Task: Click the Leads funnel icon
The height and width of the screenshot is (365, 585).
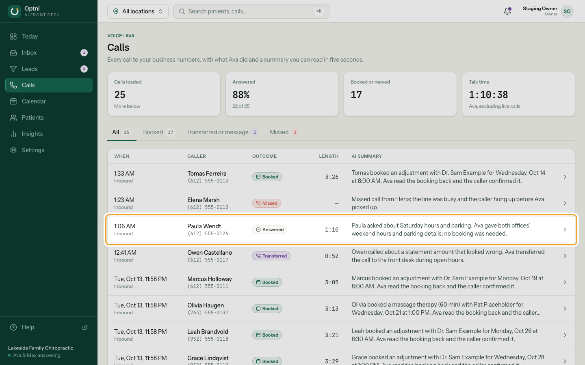Action: pyautogui.click(x=13, y=69)
